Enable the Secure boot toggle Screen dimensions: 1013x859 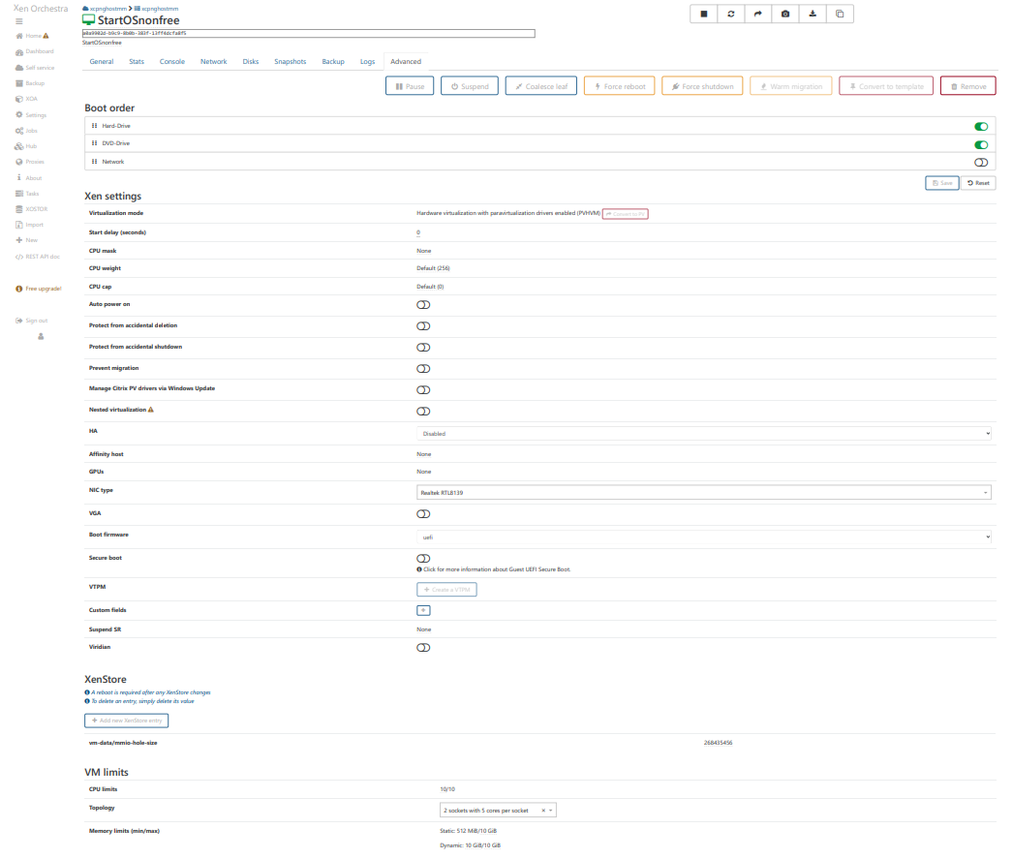[423, 559]
